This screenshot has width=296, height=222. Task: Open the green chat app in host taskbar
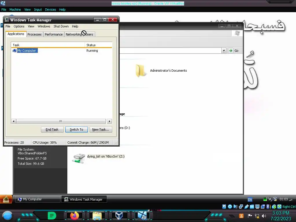click(52, 216)
